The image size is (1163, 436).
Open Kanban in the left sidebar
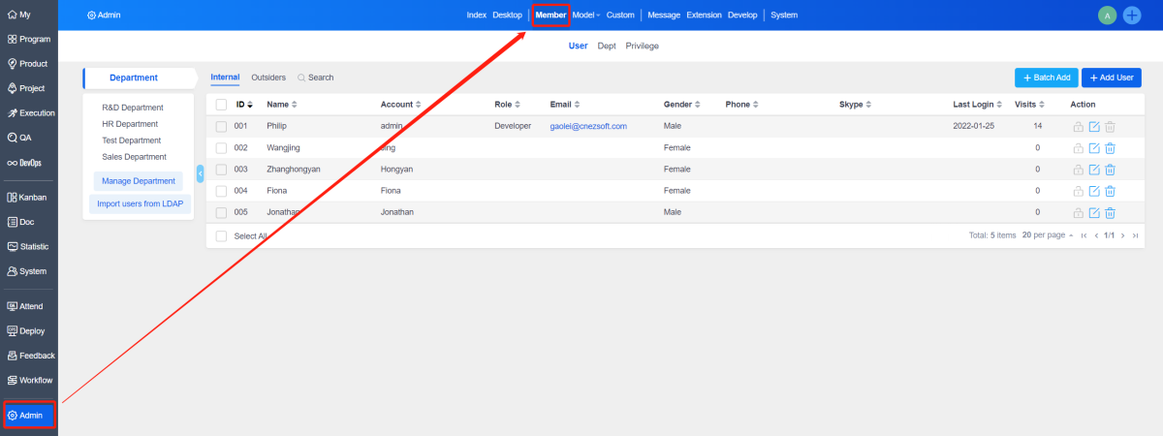click(x=27, y=197)
